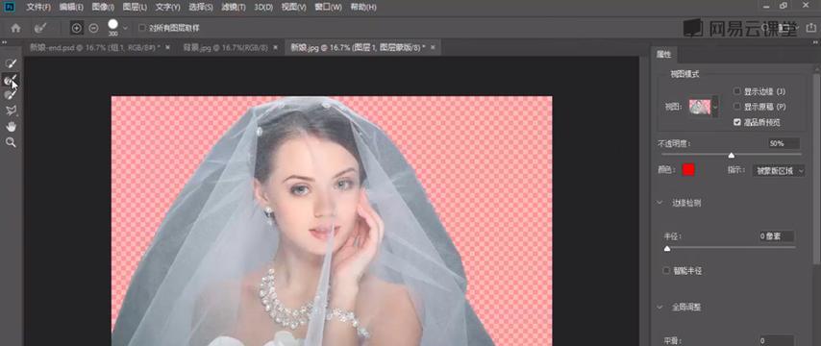Select the Quick Selection tool
This screenshot has width=821, height=346.
point(11,62)
